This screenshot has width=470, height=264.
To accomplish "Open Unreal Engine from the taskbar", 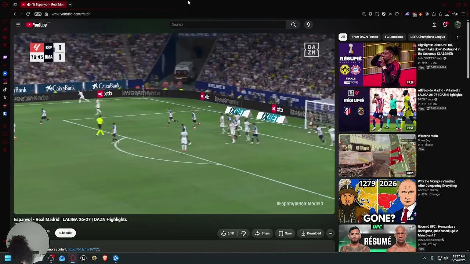I will click(83, 258).
